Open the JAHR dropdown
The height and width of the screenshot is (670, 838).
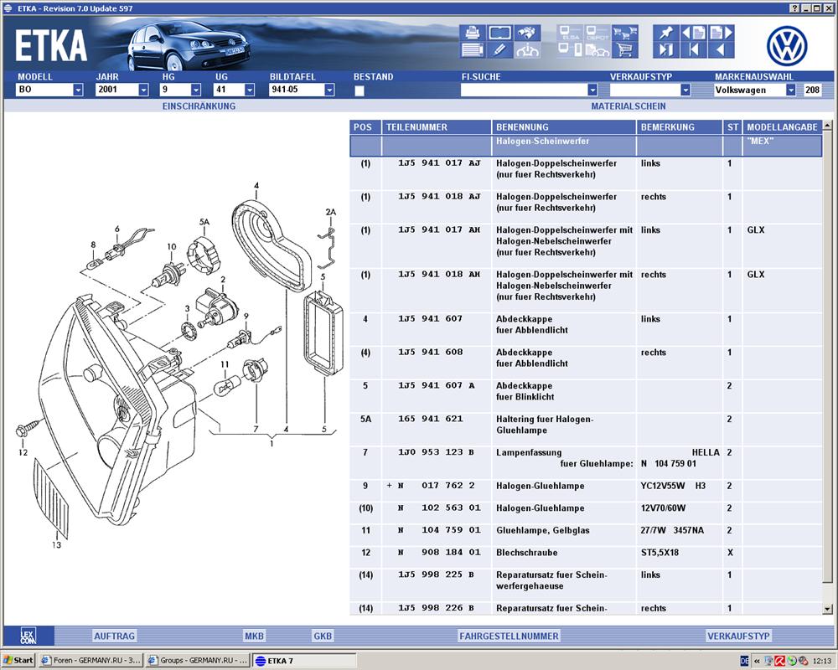coord(143,90)
